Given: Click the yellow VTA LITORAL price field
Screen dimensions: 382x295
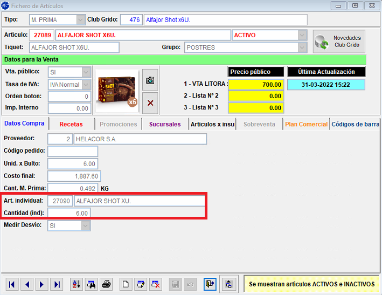Looking at the screenshot, I should (255, 85).
